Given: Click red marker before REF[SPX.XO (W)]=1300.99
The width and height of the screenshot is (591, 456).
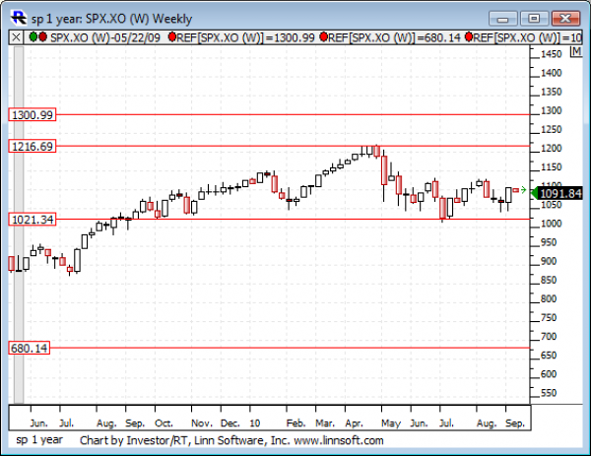Looking at the screenshot, I should pos(172,36).
